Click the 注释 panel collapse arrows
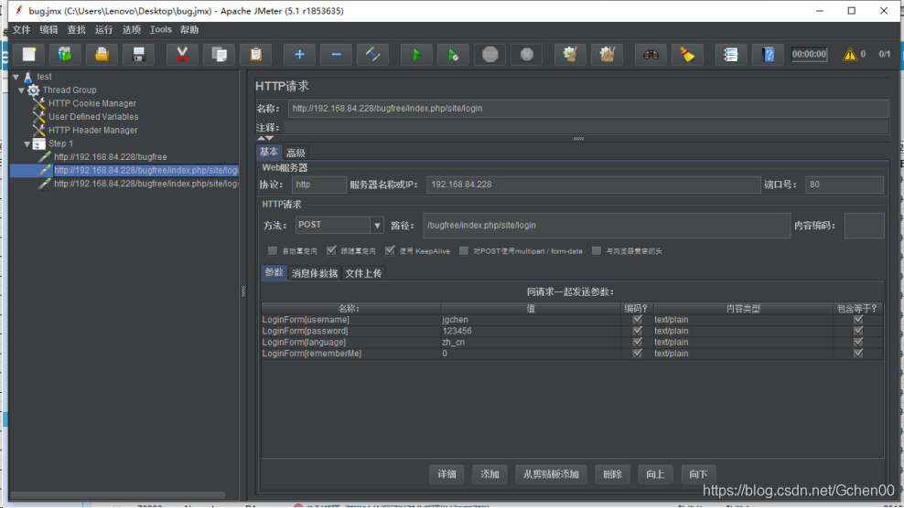Viewport: 904px width, 508px height. [265, 138]
